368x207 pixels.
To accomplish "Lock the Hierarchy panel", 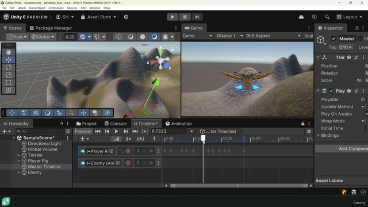I will tap(62, 124).
